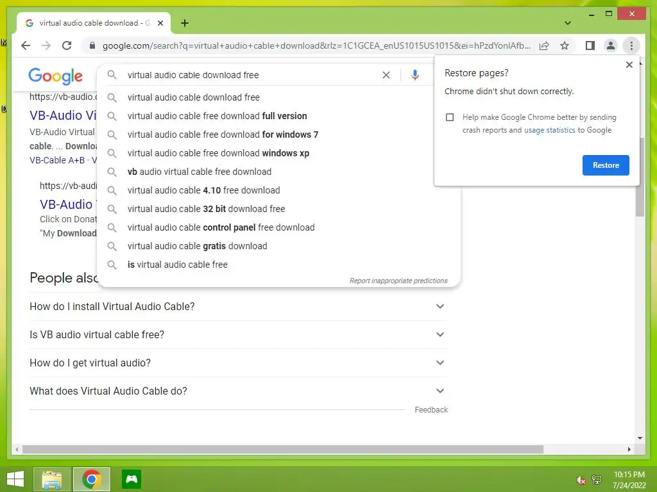Image resolution: width=657 pixels, height=492 pixels.
Task: Open the VB-Audio Vi... result title link
Action: 63,115
